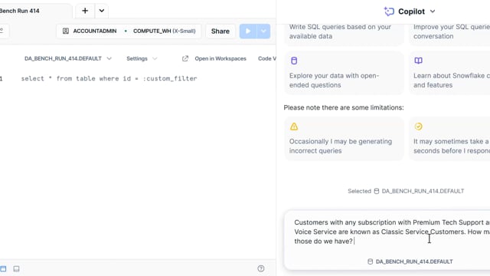Run the query with the play button
This screenshot has width=490, height=276.
(x=248, y=31)
